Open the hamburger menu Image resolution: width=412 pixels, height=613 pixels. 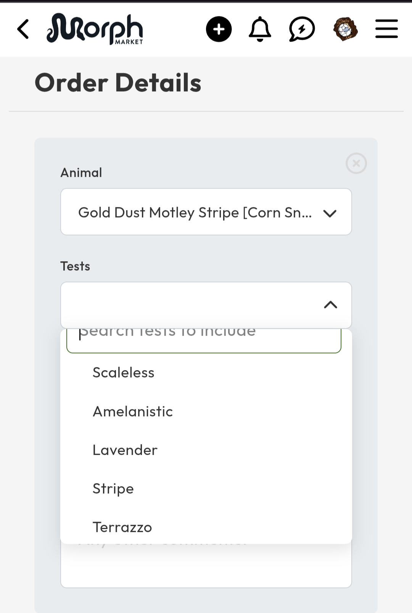pyautogui.click(x=386, y=29)
